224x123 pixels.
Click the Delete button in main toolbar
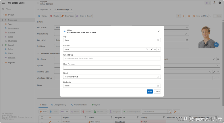pos(54,16)
